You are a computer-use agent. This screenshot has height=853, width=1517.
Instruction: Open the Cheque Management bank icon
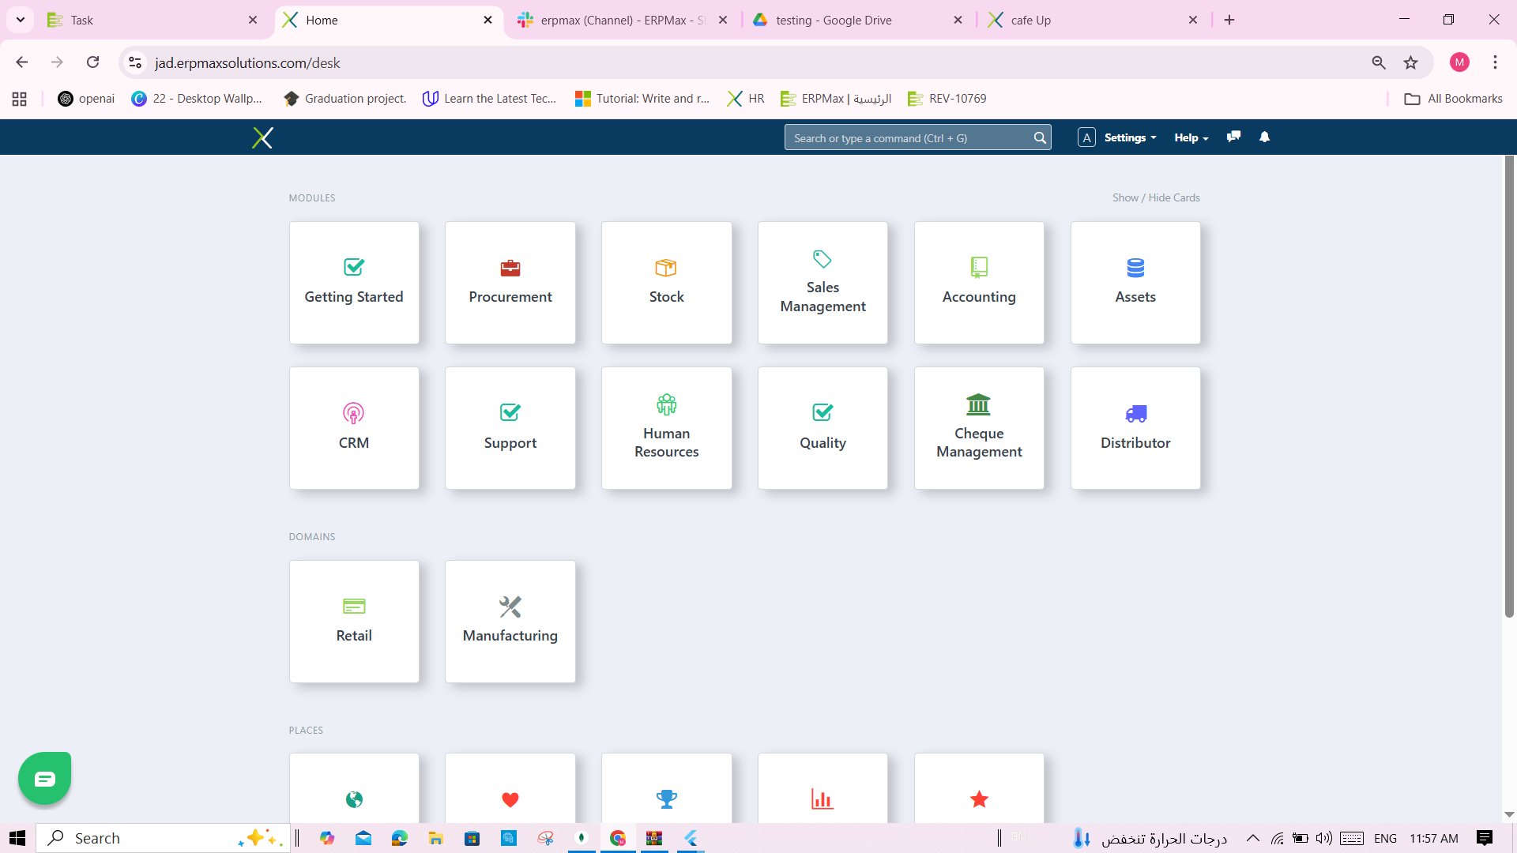(x=978, y=405)
